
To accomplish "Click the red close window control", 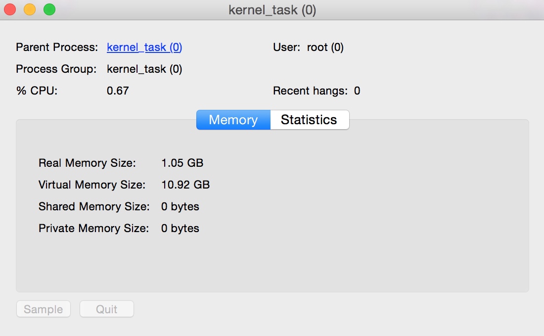I will pyautogui.click(x=9, y=9).
